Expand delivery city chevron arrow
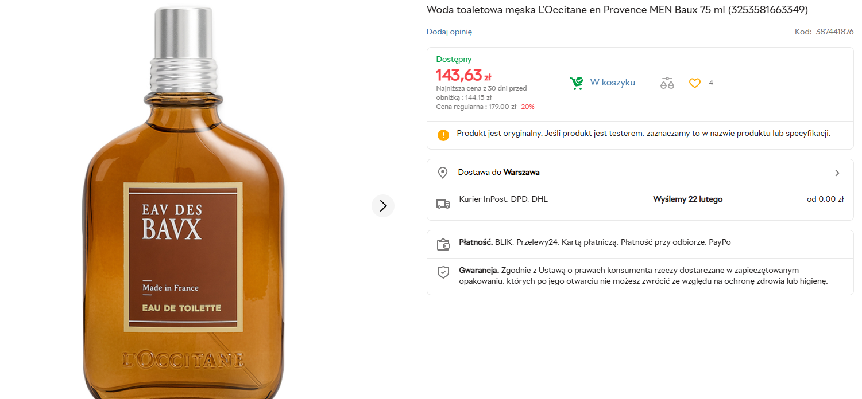Viewport: 862px width, 399px height. click(837, 173)
